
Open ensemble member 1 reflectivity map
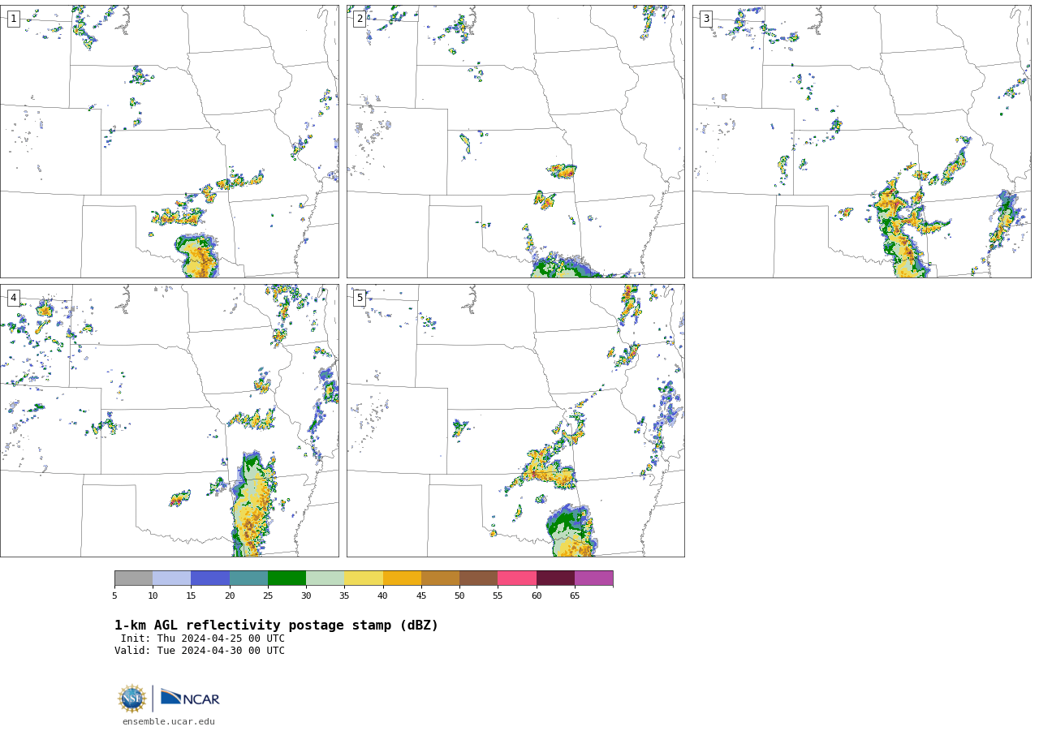pos(170,141)
